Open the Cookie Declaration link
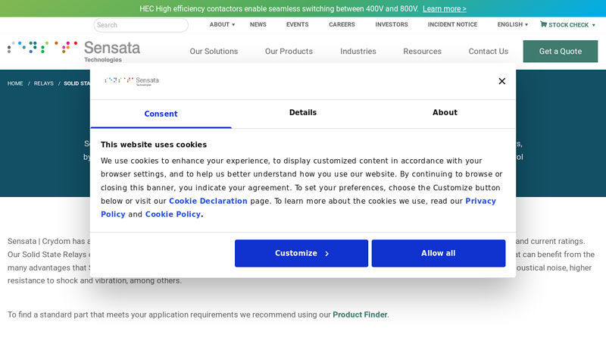The height and width of the screenshot is (341, 606). (x=208, y=202)
